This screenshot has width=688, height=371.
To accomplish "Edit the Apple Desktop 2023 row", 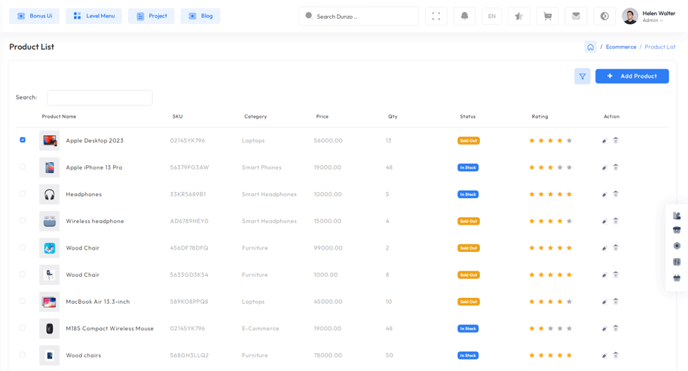I will (x=604, y=140).
